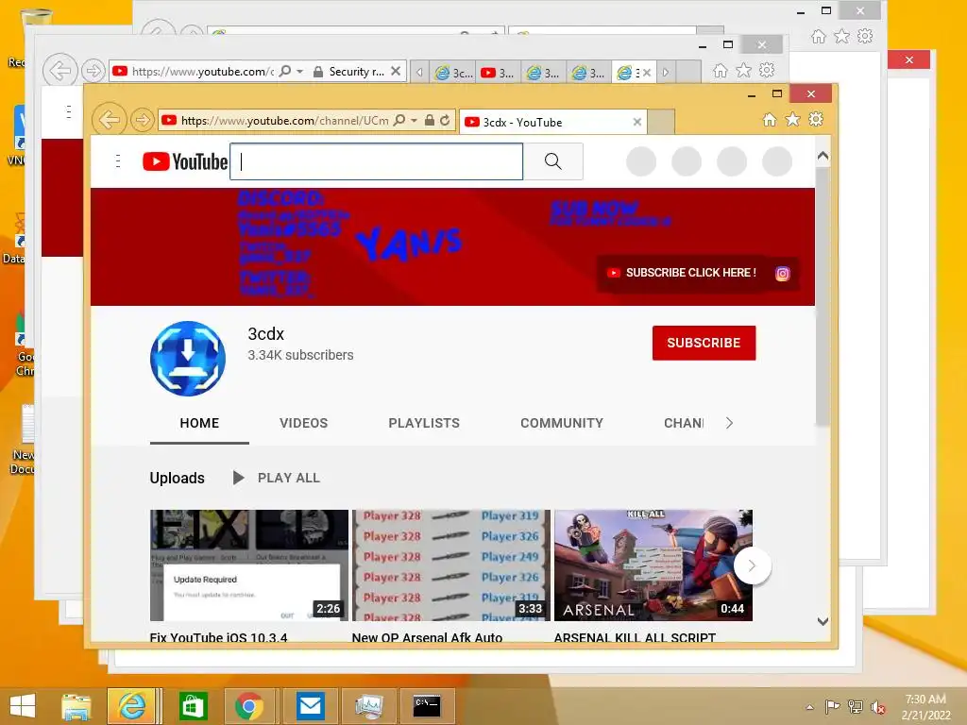
Task: Show next uploads with carousel arrow
Action: 752,565
